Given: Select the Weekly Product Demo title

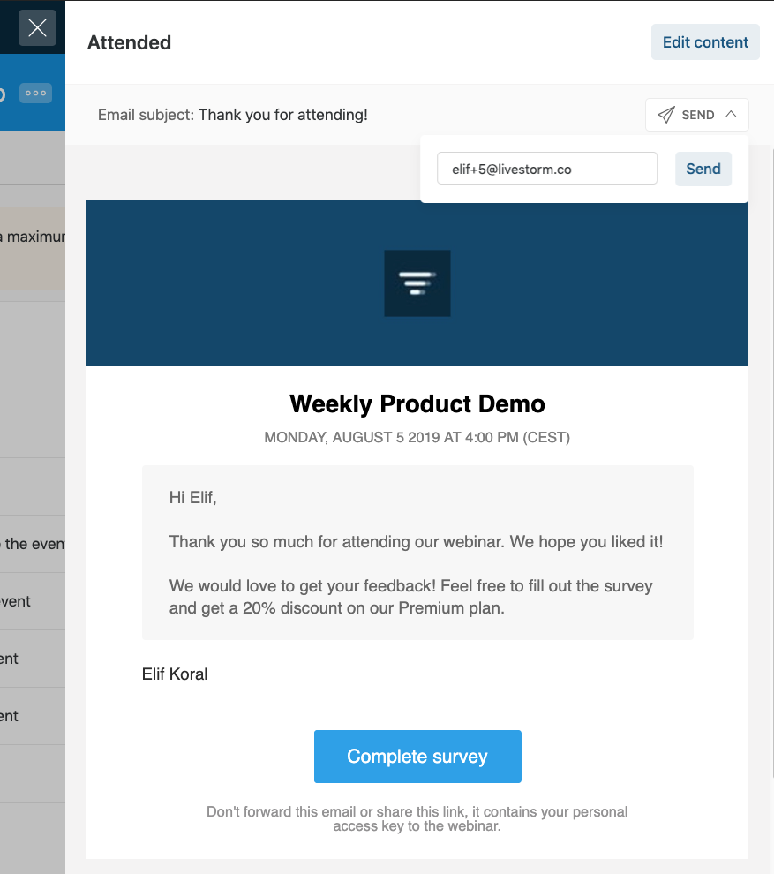Looking at the screenshot, I should click(x=417, y=403).
